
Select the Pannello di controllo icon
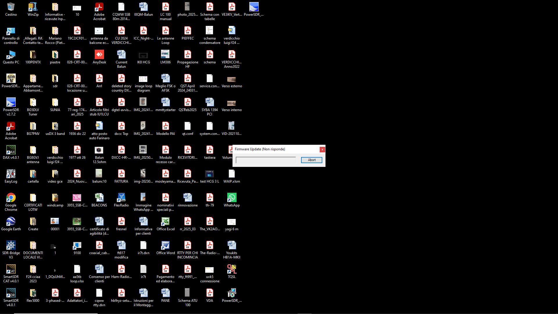[x=11, y=35]
